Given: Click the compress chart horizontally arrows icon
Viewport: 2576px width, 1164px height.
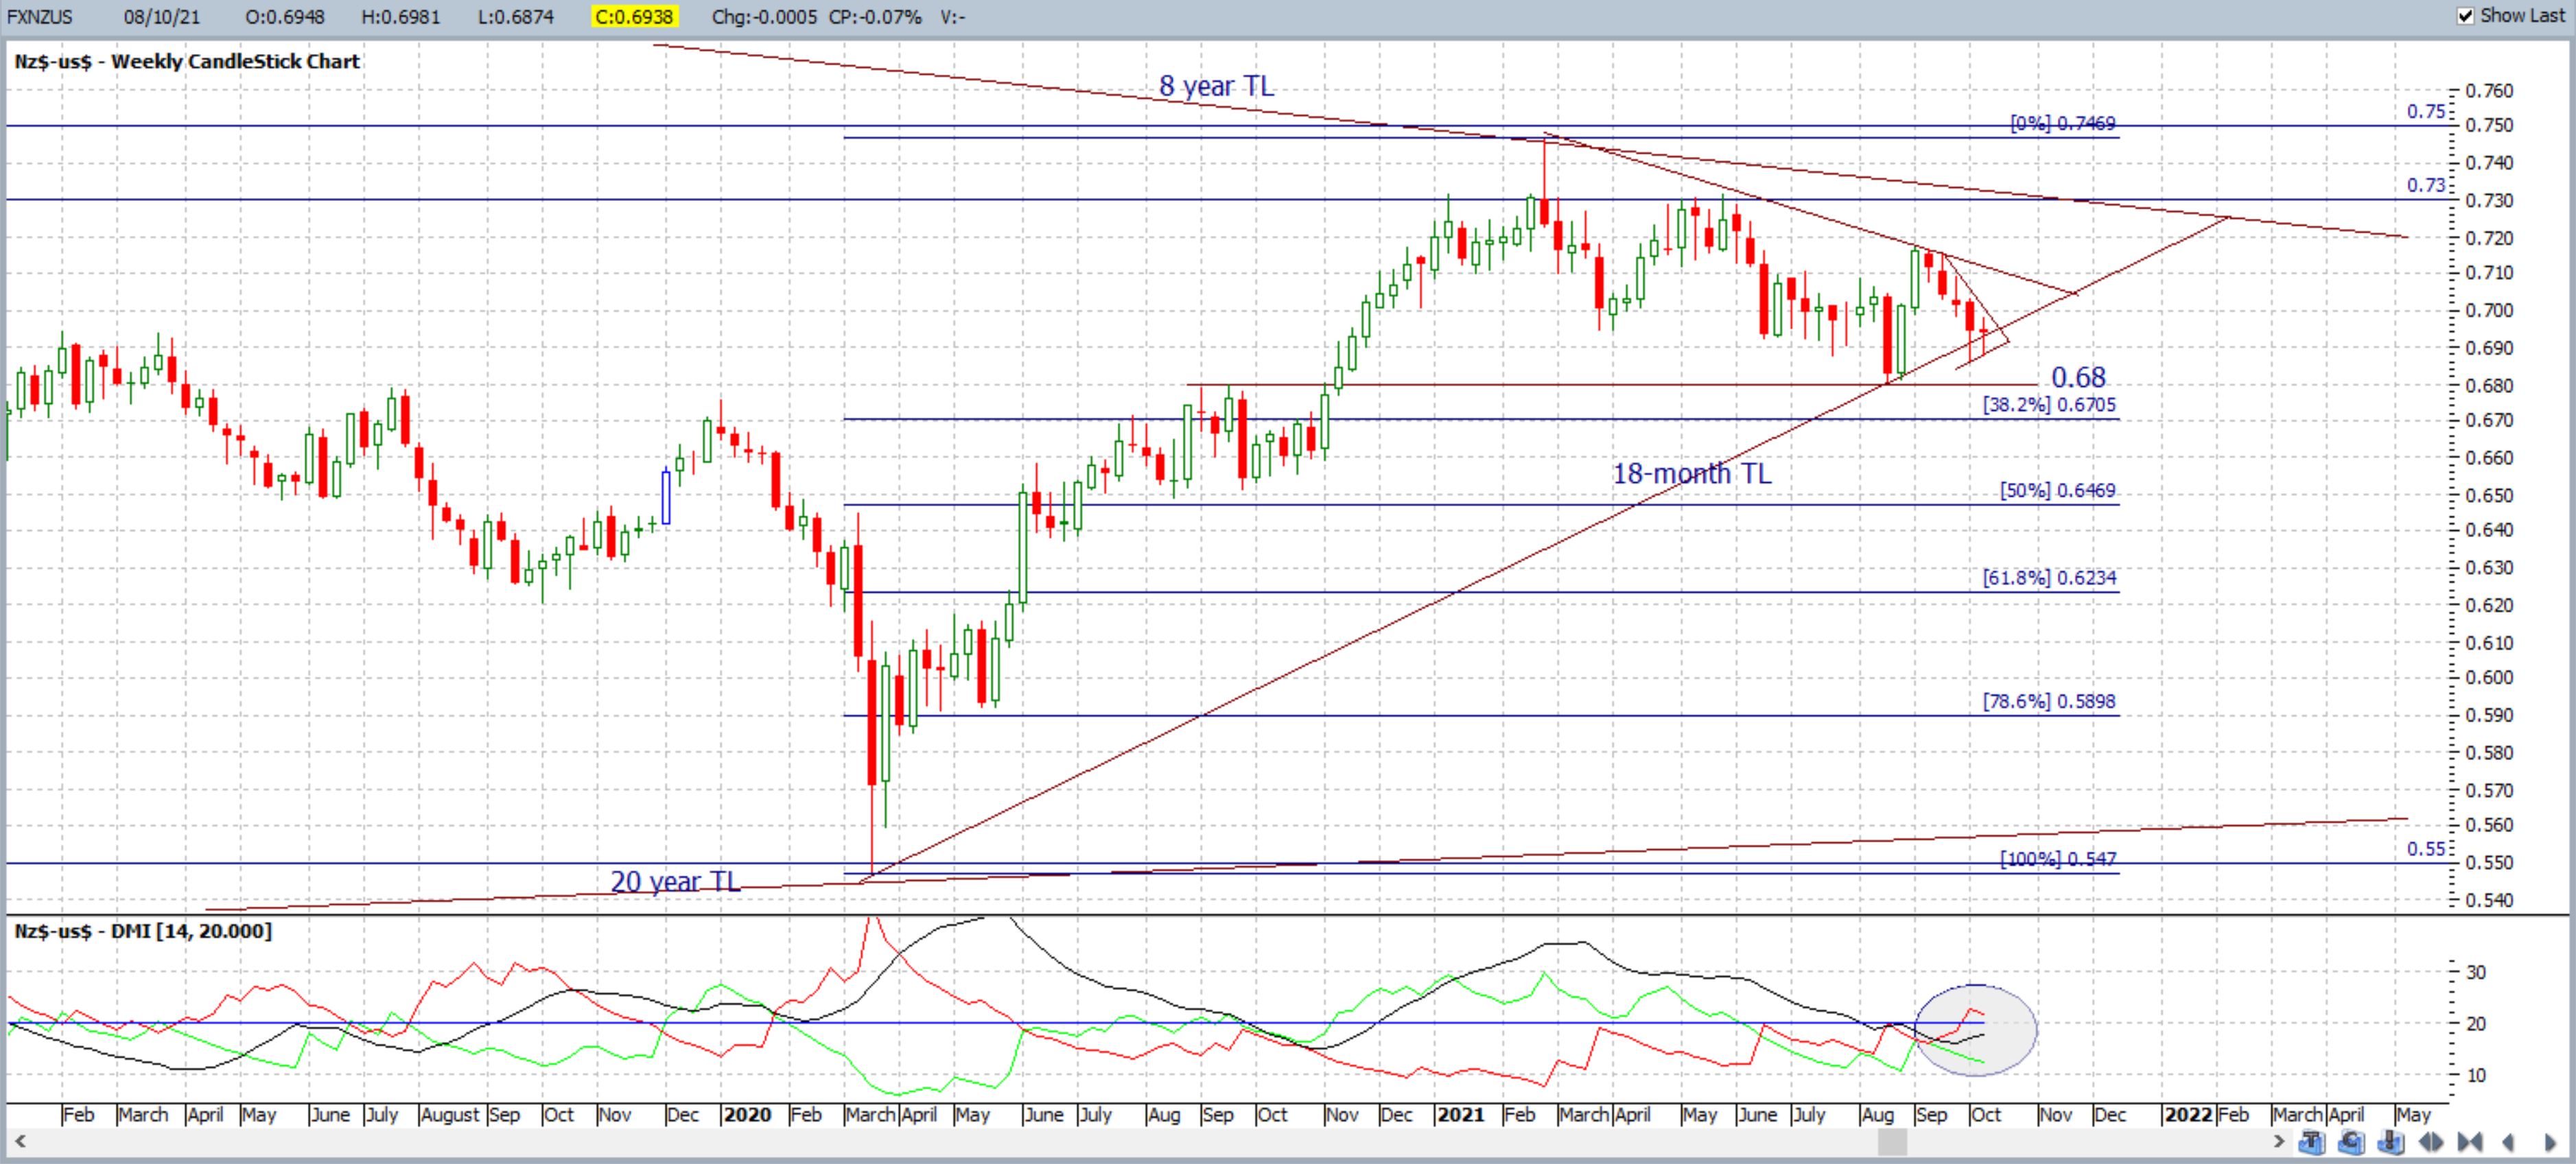Looking at the screenshot, I should point(2470,1142).
